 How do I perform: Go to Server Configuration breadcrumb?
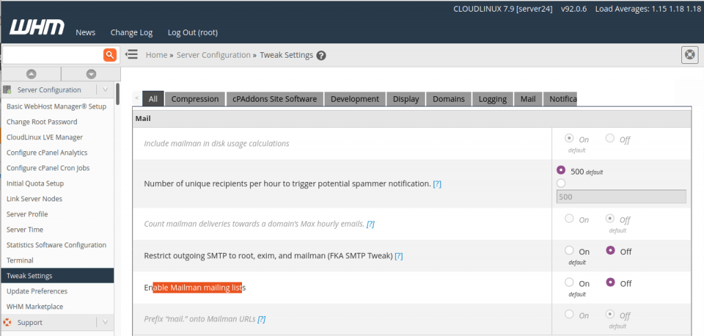[213, 55]
